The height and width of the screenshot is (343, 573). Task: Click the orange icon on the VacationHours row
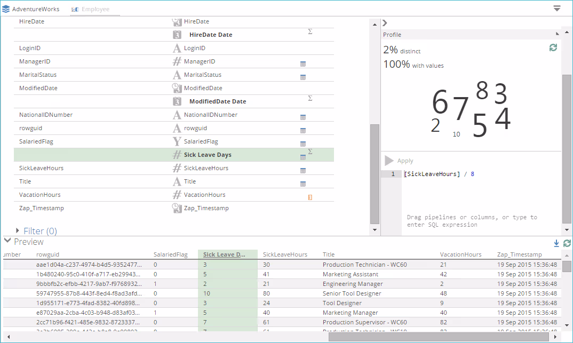click(x=310, y=197)
